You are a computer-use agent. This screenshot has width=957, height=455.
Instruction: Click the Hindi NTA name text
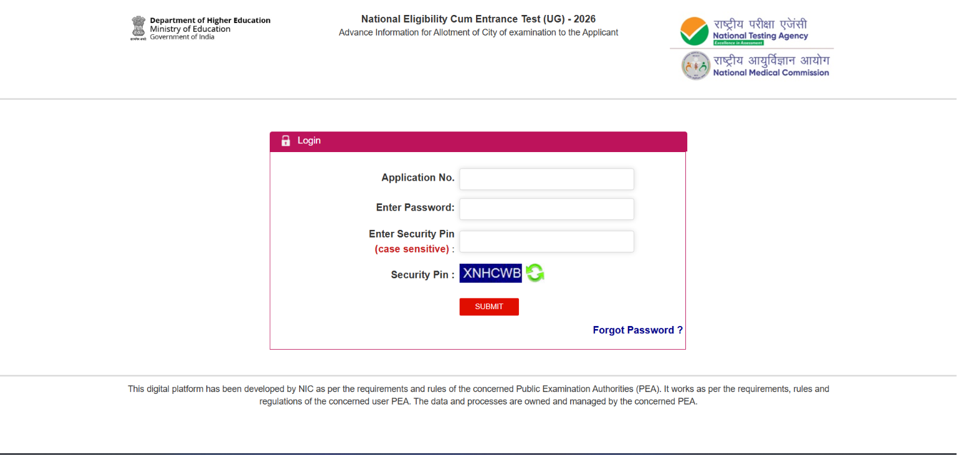(x=760, y=24)
